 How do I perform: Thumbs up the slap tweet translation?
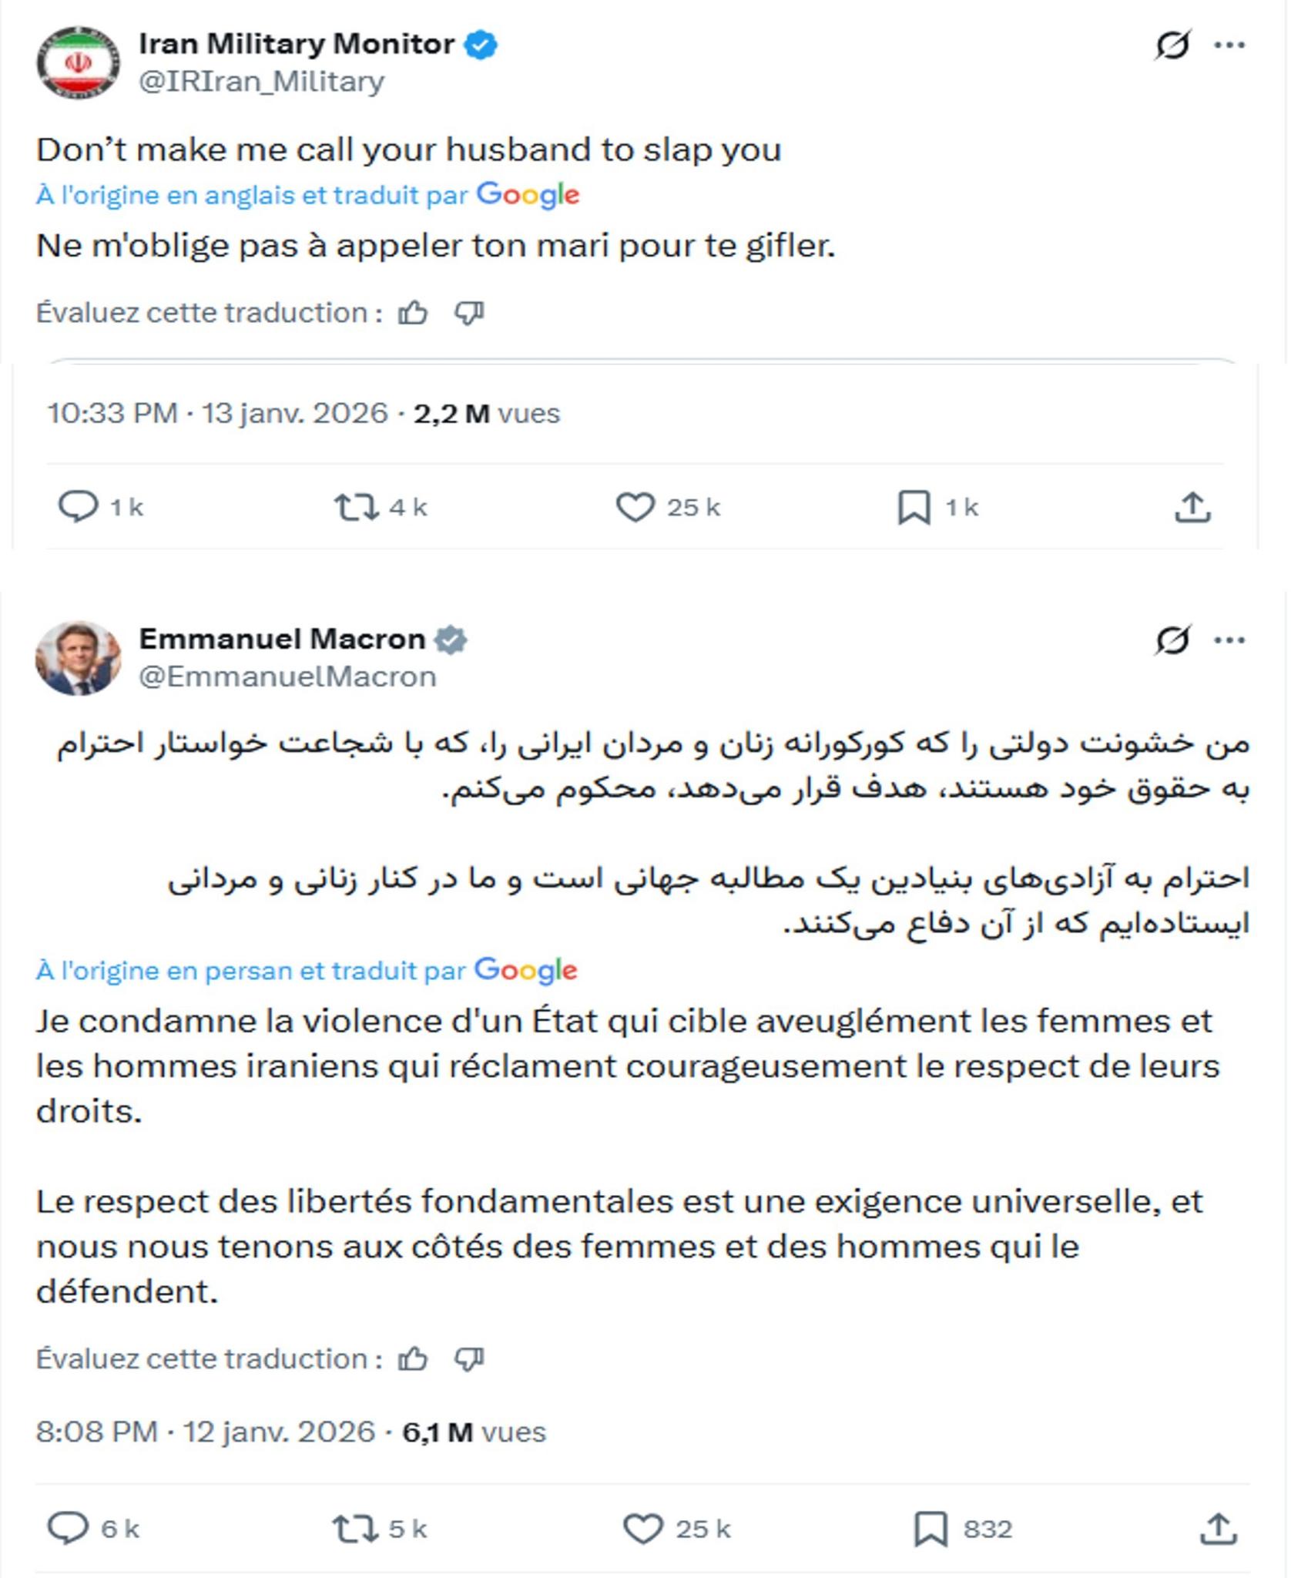click(413, 313)
